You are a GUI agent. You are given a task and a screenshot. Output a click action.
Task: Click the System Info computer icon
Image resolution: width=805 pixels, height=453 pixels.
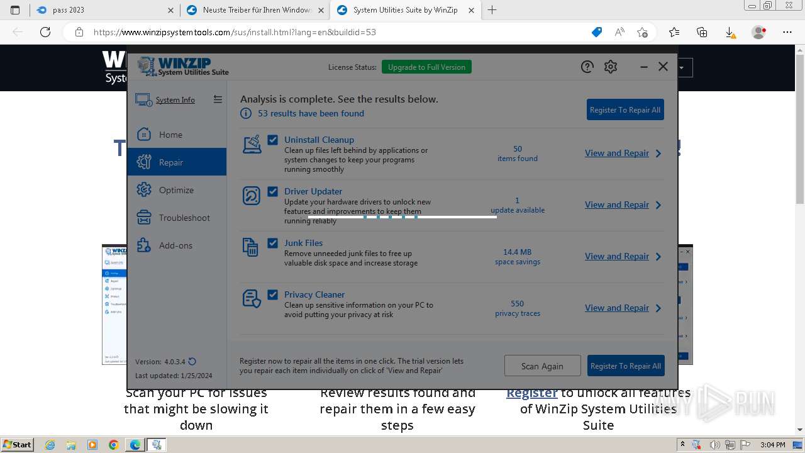click(x=143, y=100)
